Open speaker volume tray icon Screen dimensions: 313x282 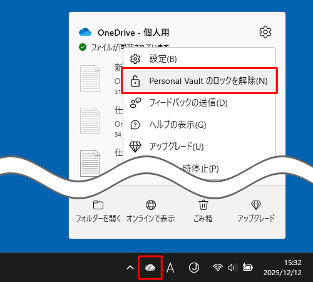coord(232,268)
